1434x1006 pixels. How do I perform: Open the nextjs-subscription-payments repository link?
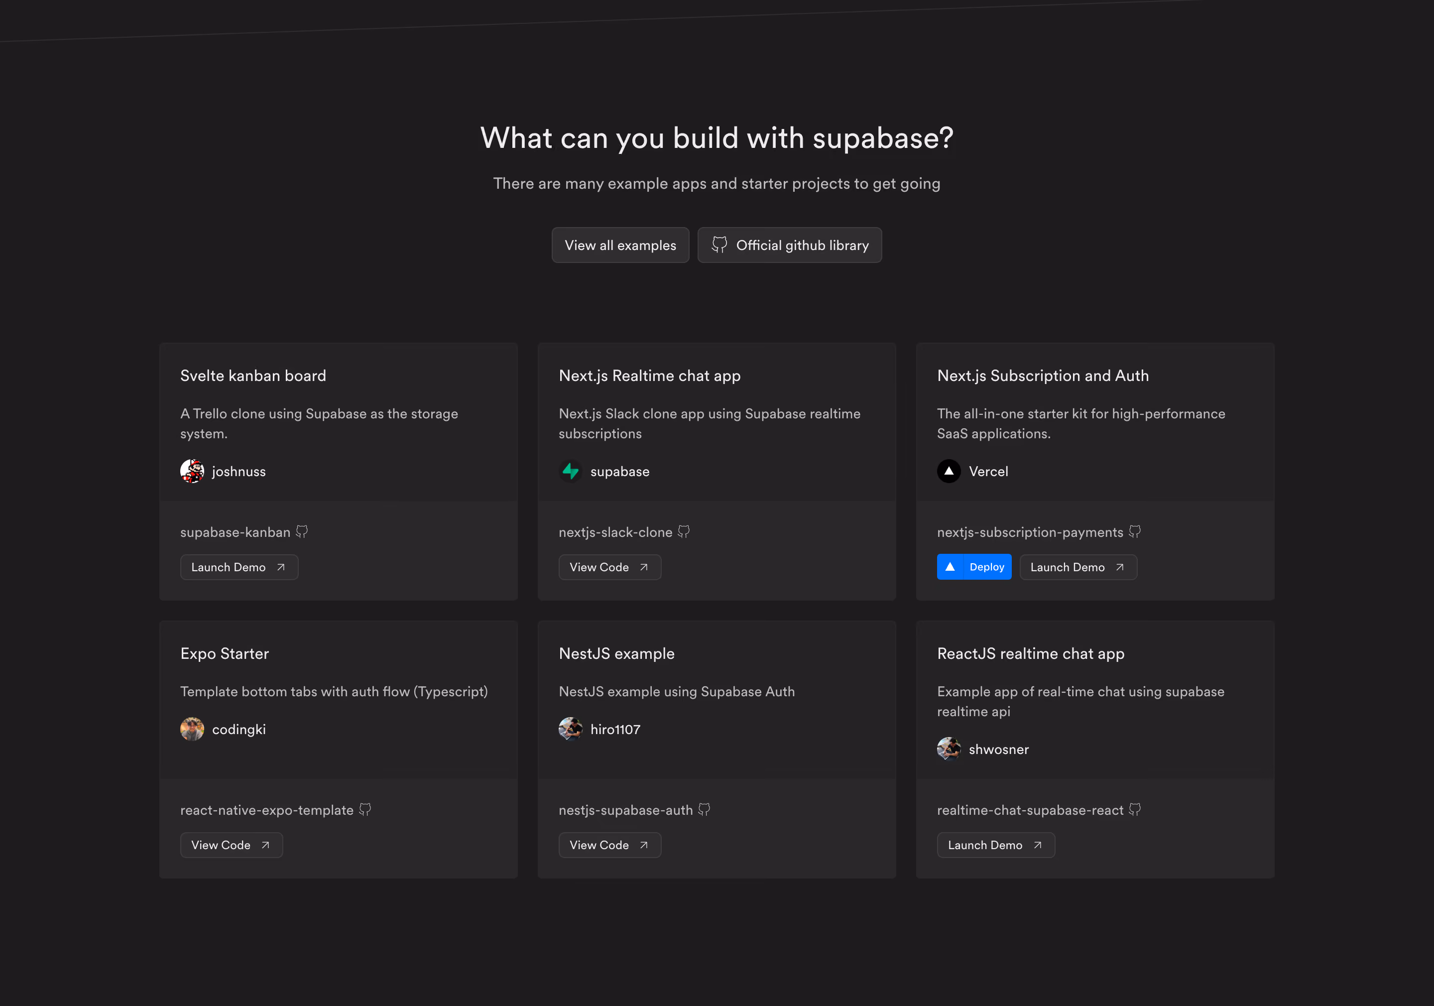(1030, 532)
